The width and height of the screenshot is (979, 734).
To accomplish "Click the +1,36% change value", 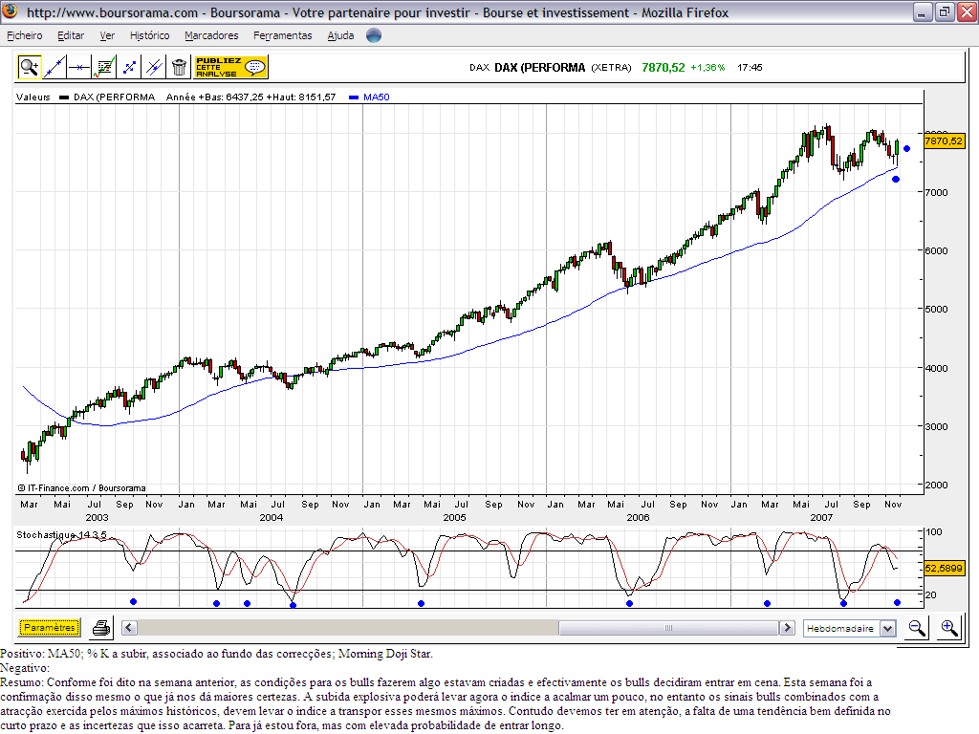I will click(707, 68).
